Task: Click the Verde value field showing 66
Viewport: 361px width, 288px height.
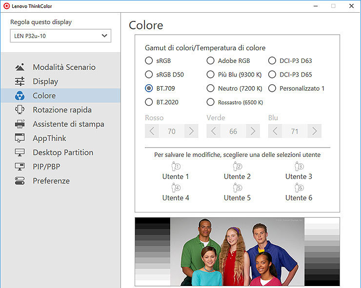Action: 233,131
